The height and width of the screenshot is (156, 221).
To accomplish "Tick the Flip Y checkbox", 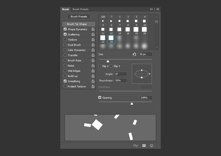I will [111, 66].
